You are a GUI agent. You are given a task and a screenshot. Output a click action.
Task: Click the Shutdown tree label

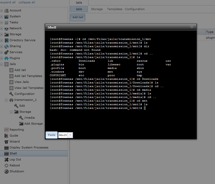pyautogui.click(x=17, y=171)
